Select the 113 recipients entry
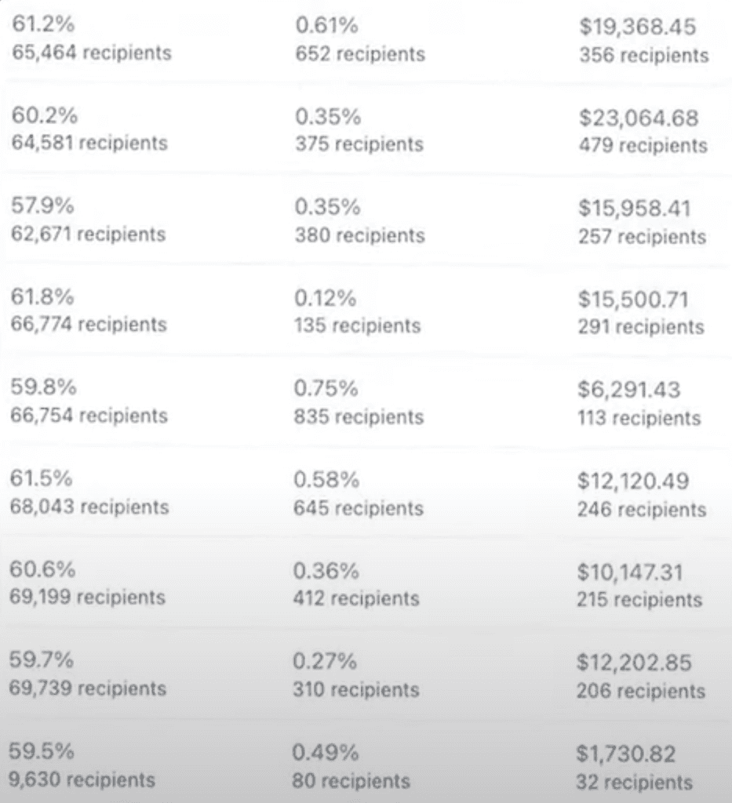This screenshot has width=732, height=803. pos(639,418)
